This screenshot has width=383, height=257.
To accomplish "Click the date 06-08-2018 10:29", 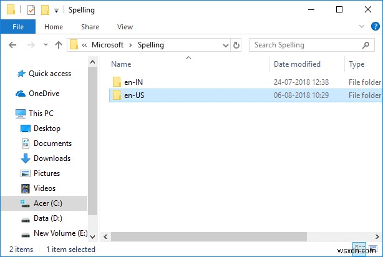I will 301,95.
